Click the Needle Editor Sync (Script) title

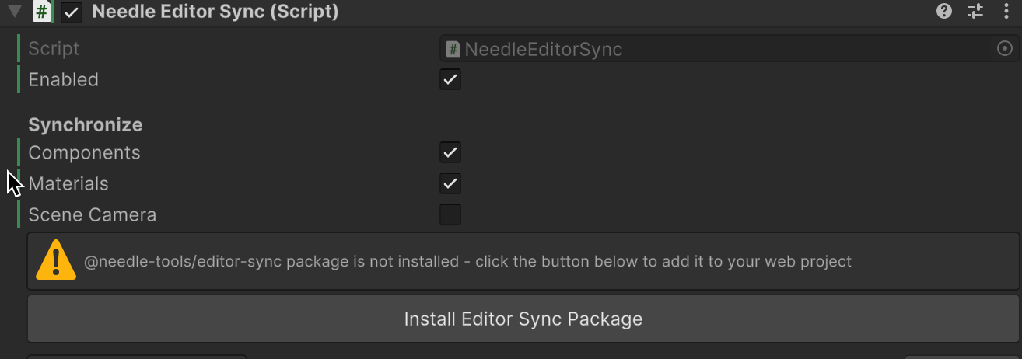215,12
